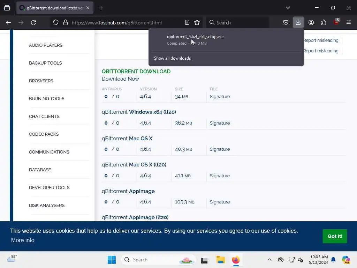Open Firefox View tab overview icon
The image size is (357, 268).
[x=7, y=8]
